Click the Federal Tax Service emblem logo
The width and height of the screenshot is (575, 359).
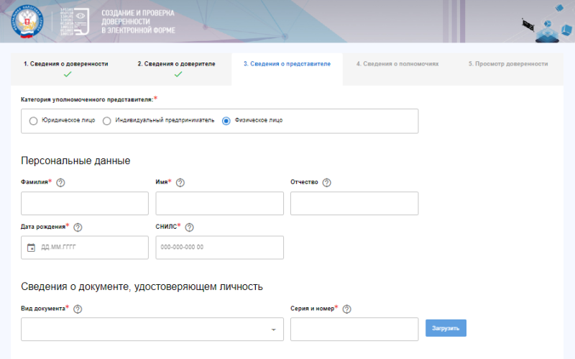click(27, 22)
